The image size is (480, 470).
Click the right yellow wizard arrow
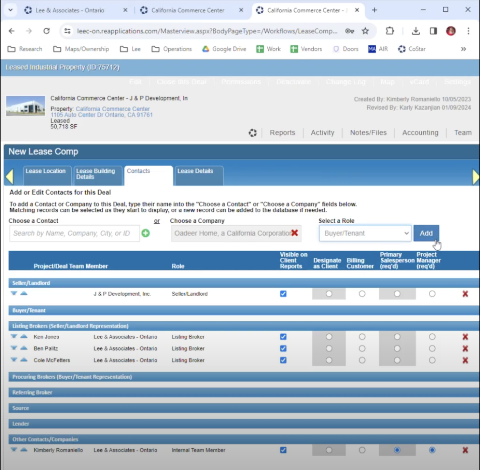[x=476, y=177]
